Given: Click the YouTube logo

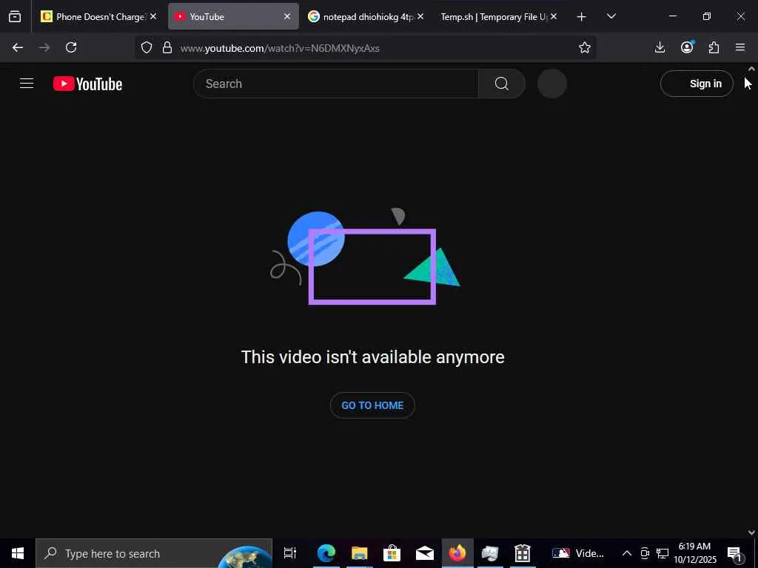Looking at the screenshot, I should point(87,84).
